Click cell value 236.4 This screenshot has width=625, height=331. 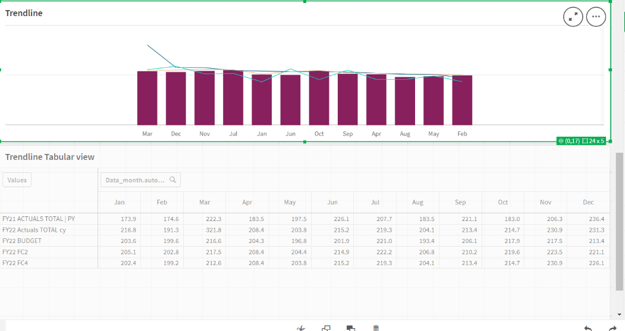pos(596,219)
